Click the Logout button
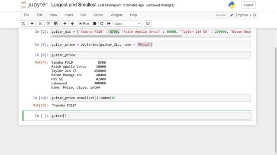Image resolution: width=277 pixels, height=155 pixels. (x=248, y=5)
